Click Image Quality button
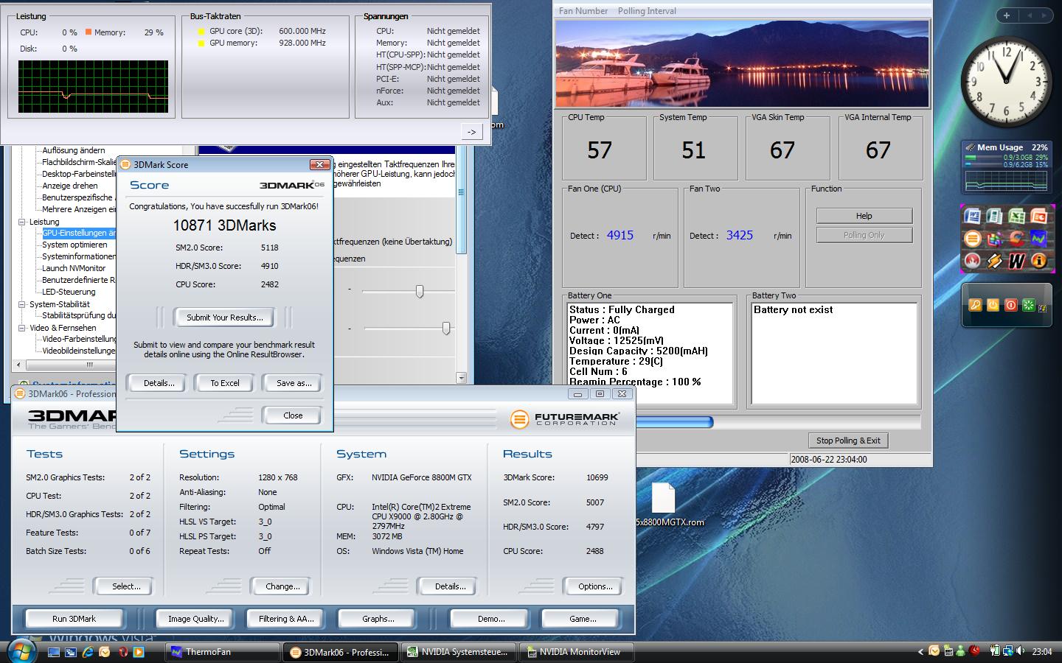The image size is (1062, 663). [195, 619]
